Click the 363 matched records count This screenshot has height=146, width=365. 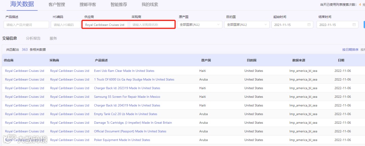25,50
